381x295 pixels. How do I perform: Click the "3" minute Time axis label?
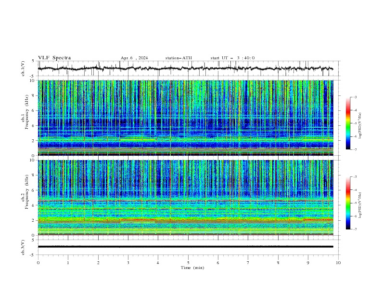coord(128,263)
